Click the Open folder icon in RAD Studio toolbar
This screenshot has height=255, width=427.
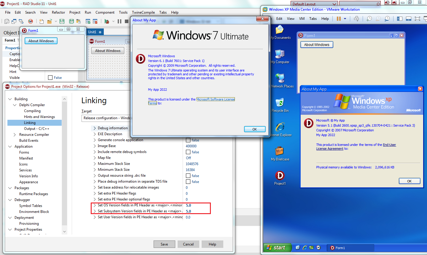click(x=50, y=21)
